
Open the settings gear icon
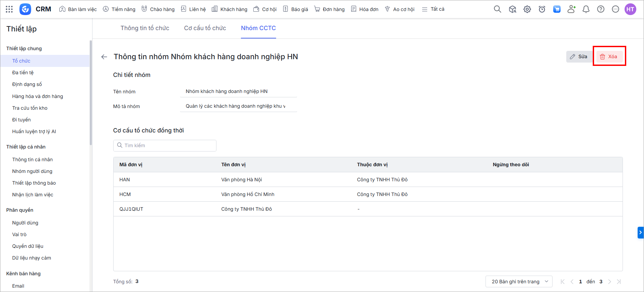527,9
